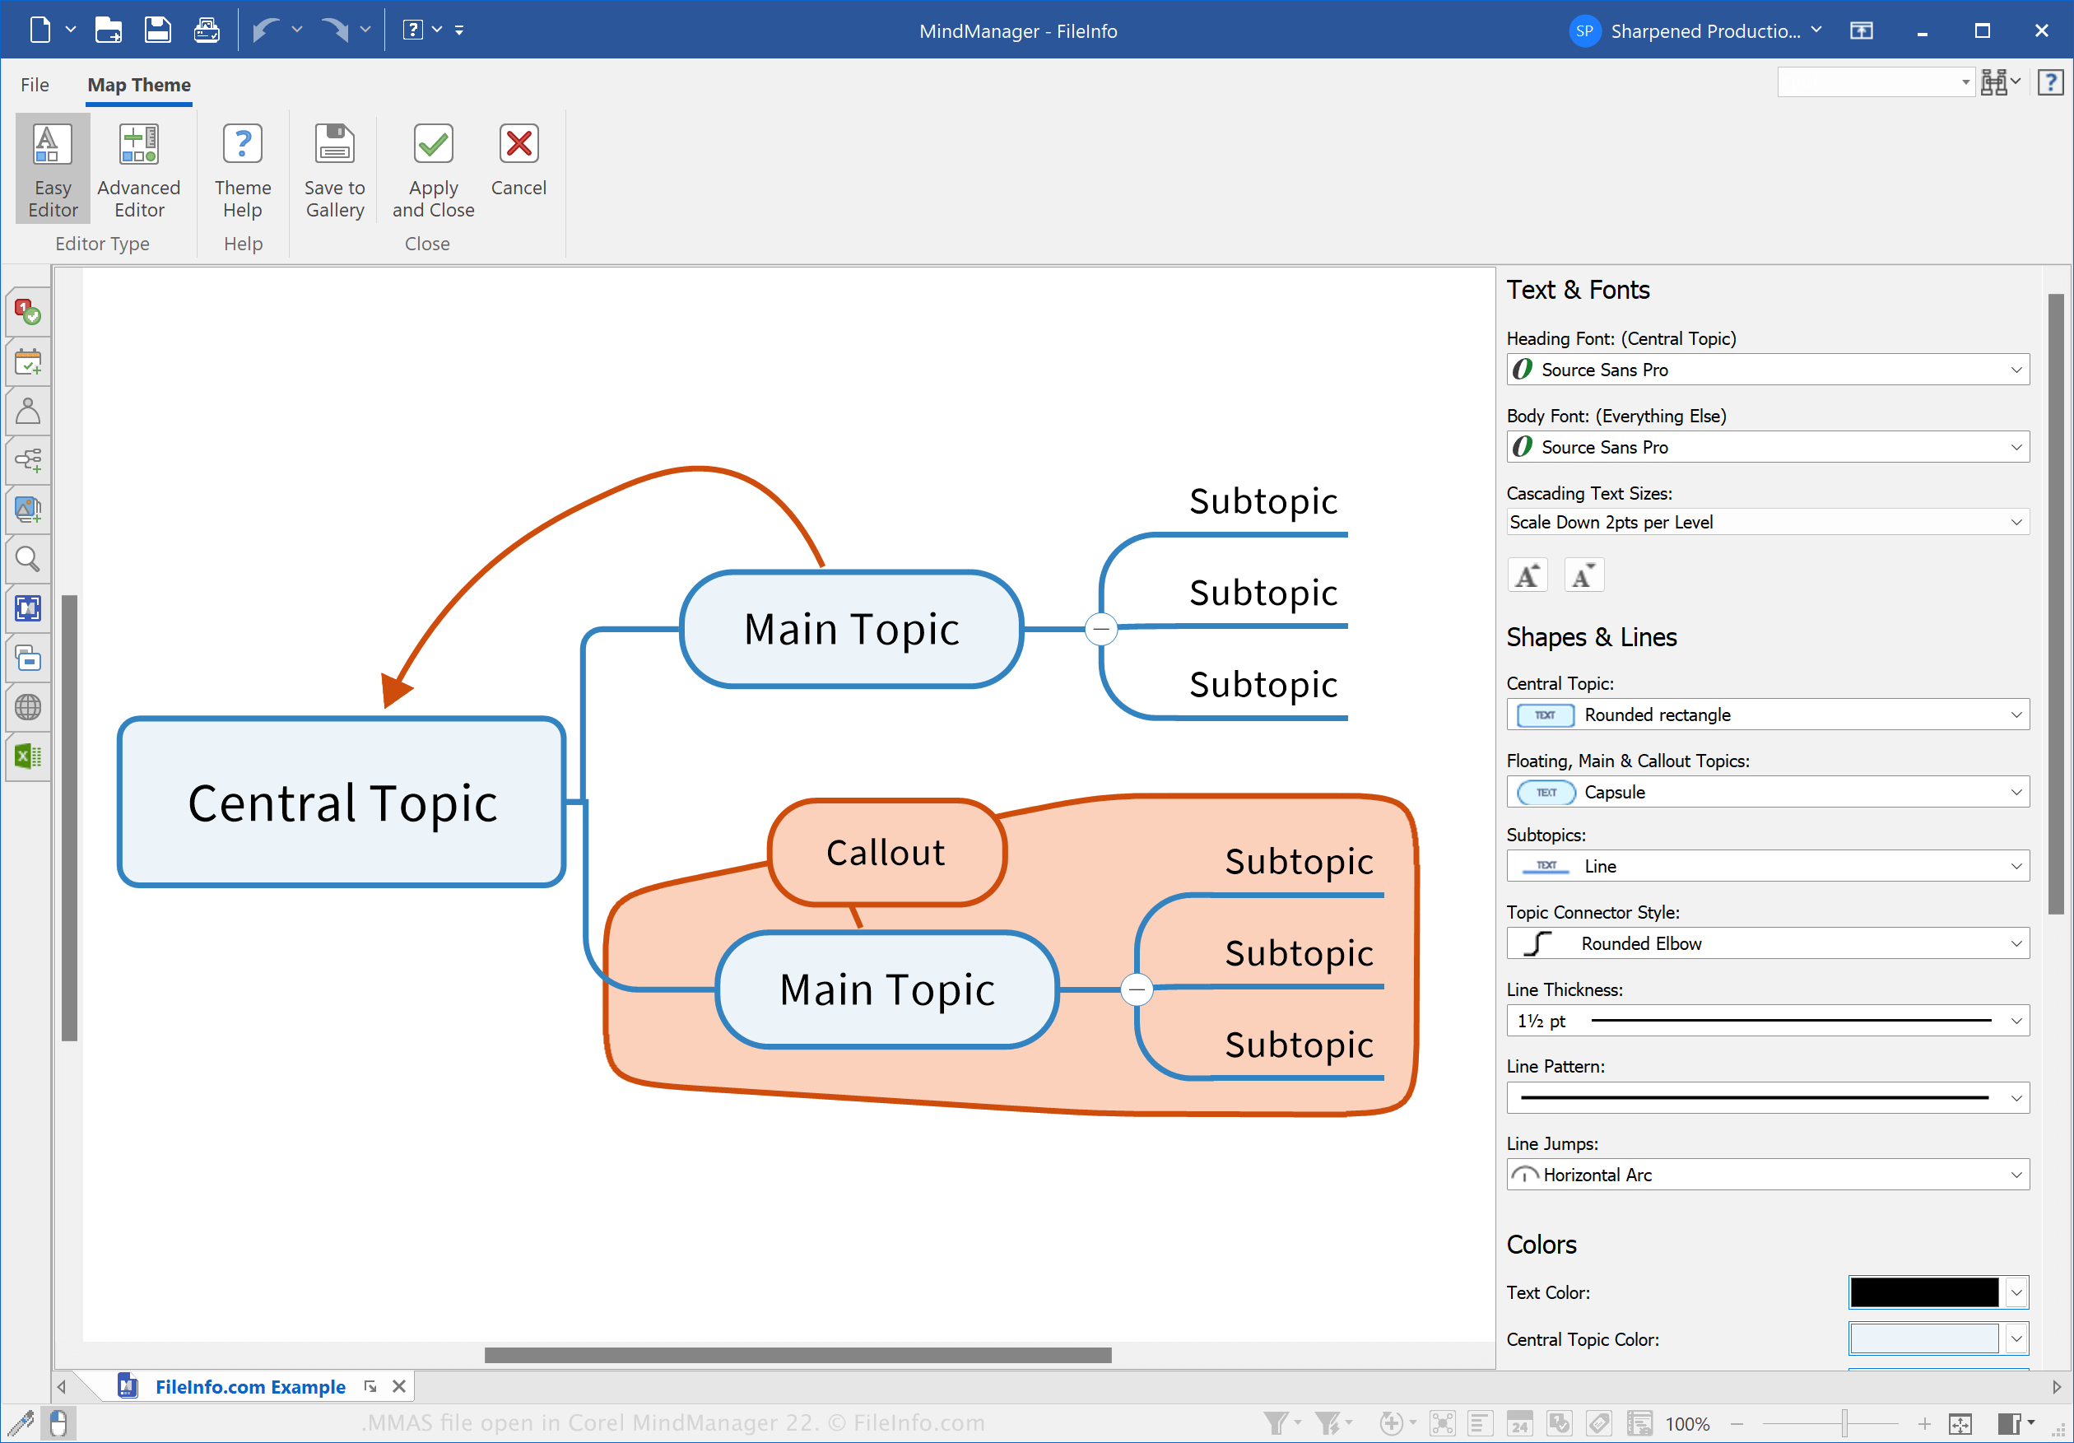
Task: Open the Map Index pane icon (red 1, green check)
Action: [28, 312]
